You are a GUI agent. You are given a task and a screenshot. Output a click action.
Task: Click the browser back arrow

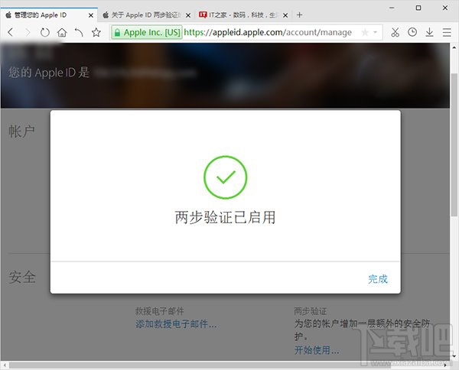11,32
